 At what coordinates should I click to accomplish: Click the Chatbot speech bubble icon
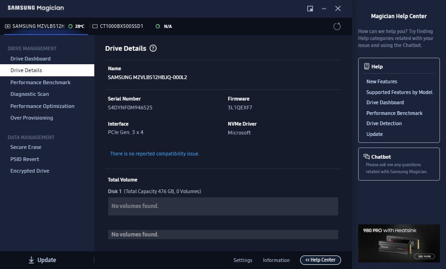367,156
